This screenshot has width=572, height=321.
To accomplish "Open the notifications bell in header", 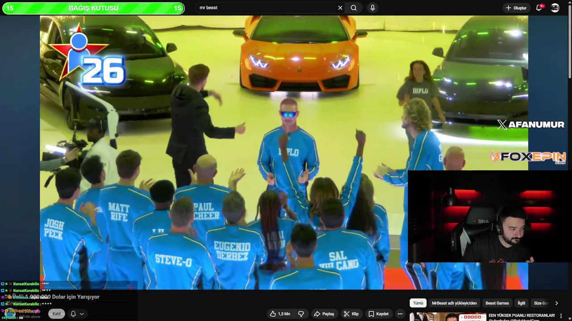I will (539, 8).
